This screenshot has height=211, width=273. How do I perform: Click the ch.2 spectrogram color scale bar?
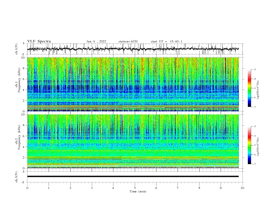pyautogui.click(x=249, y=145)
